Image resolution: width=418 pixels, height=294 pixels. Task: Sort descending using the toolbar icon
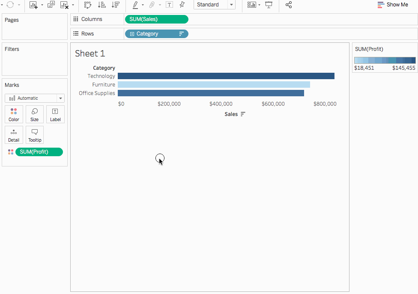pyautogui.click(x=116, y=5)
